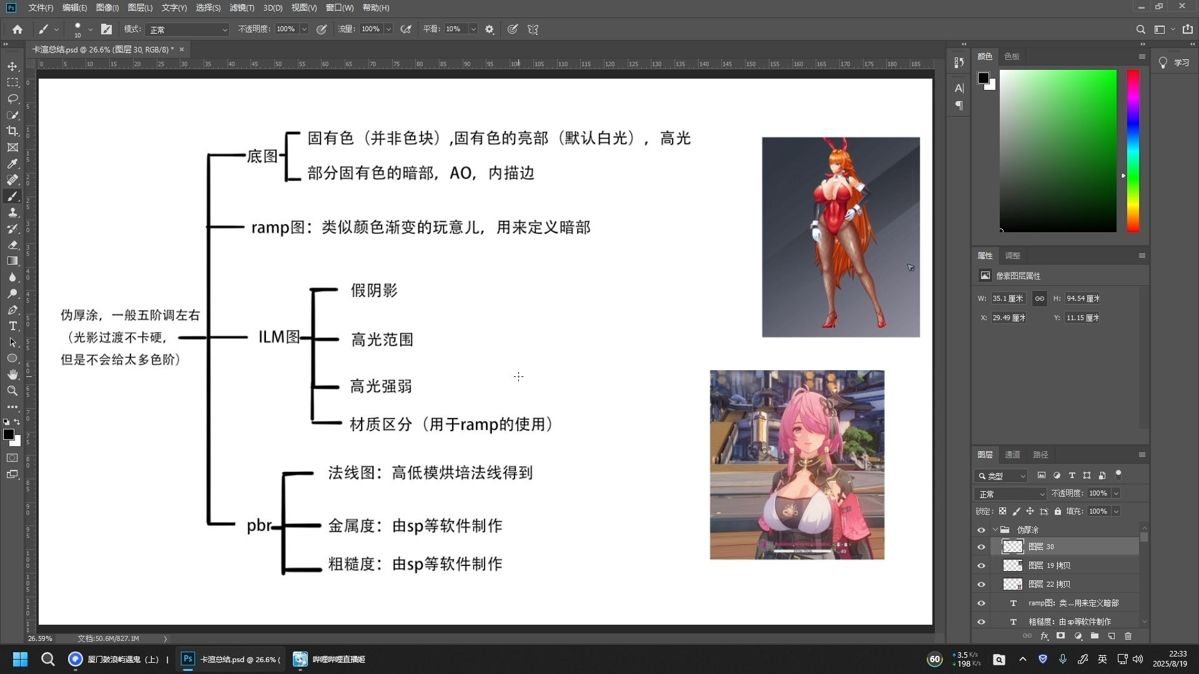Viewport: 1199px width, 674px height.
Task: Click the W width input field
Action: [1009, 298]
